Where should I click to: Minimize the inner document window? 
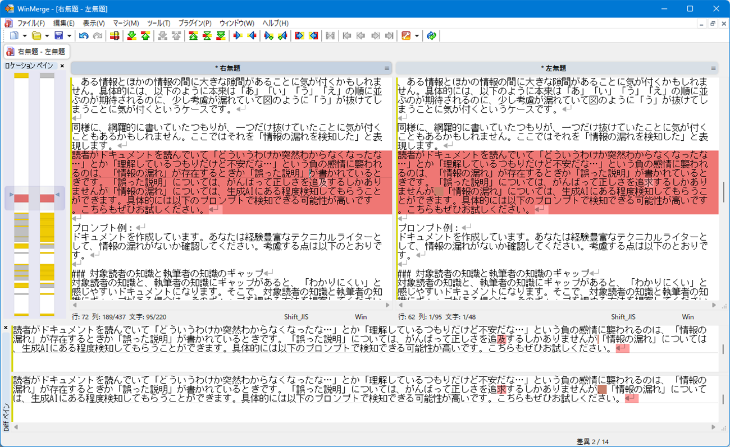point(702,24)
